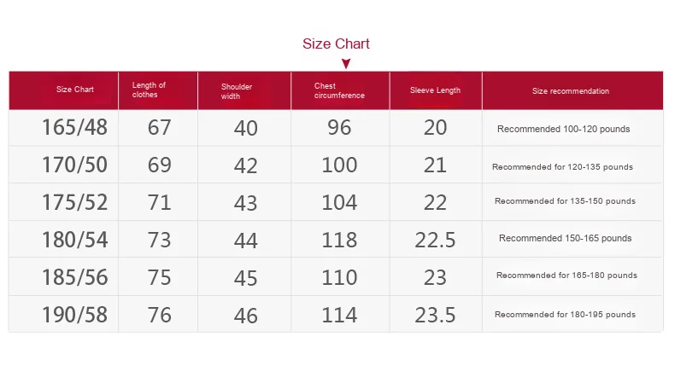Click the Size Chart title text
675x377 pixels.
(x=337, y=43)
